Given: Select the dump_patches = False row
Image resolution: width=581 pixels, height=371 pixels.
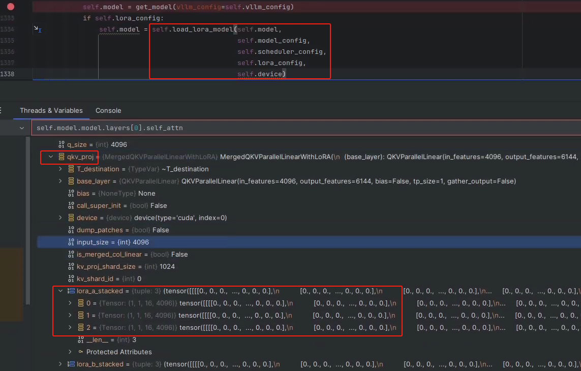Looking at the screenshot, I should pyautogui.click(x=309, y=230).
